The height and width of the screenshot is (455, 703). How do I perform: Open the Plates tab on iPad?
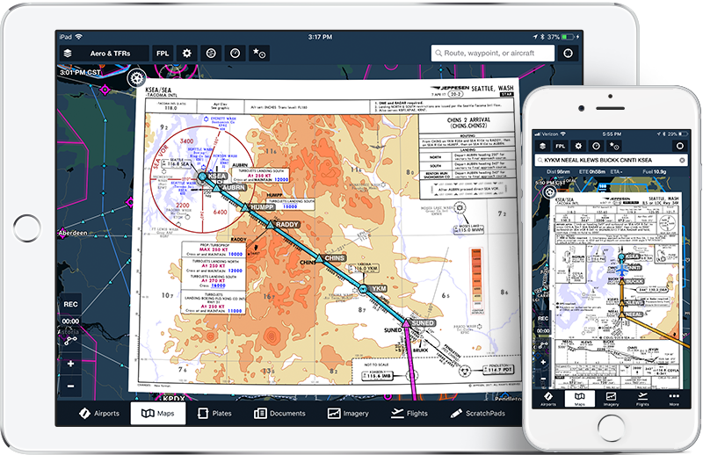(215, 413)
